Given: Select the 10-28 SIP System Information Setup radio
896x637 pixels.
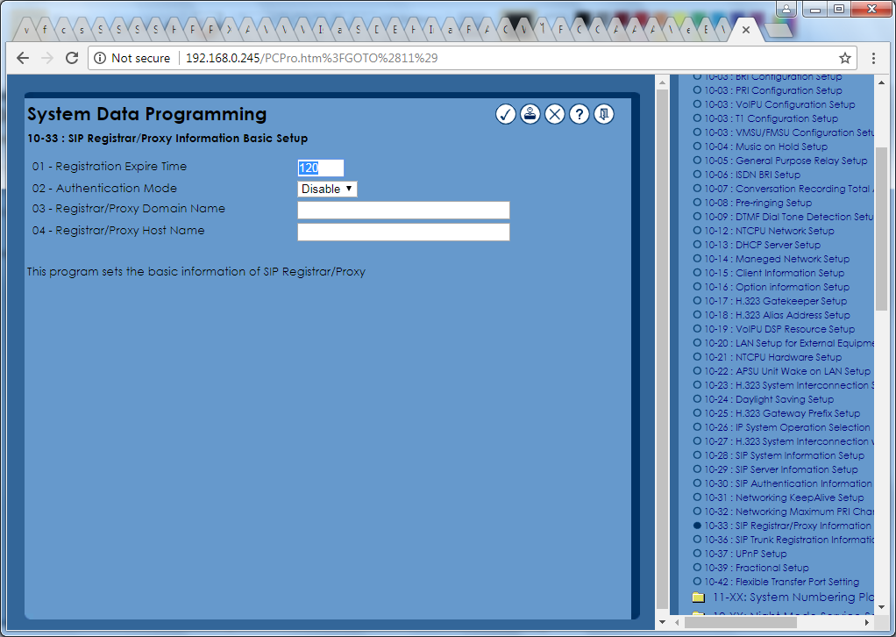Looking at the screenshot, I should coord(696,454).
